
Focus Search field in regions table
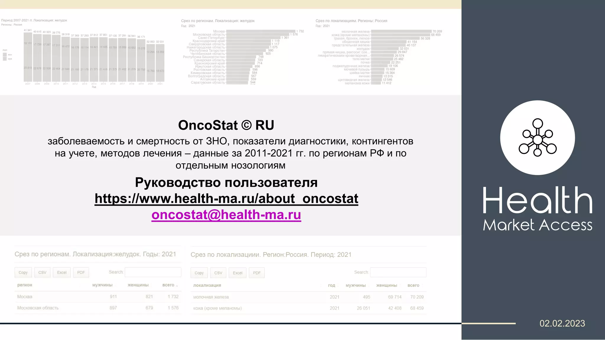coord(153,272)
